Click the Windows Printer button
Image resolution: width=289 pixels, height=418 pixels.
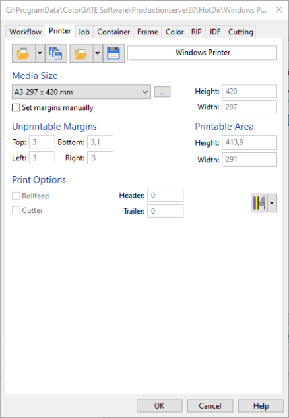[x=203, y=53]
